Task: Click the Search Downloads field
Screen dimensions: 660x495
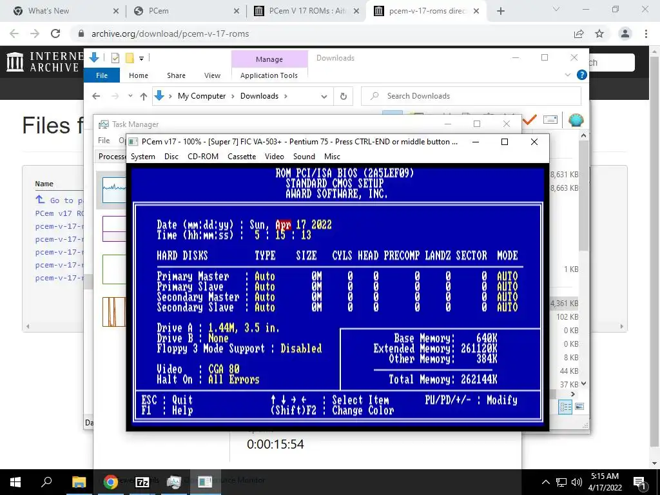Action: coord(471,96)
